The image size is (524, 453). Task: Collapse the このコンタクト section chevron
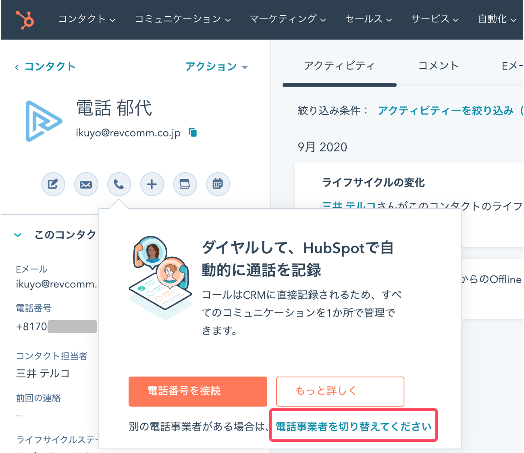18,235
